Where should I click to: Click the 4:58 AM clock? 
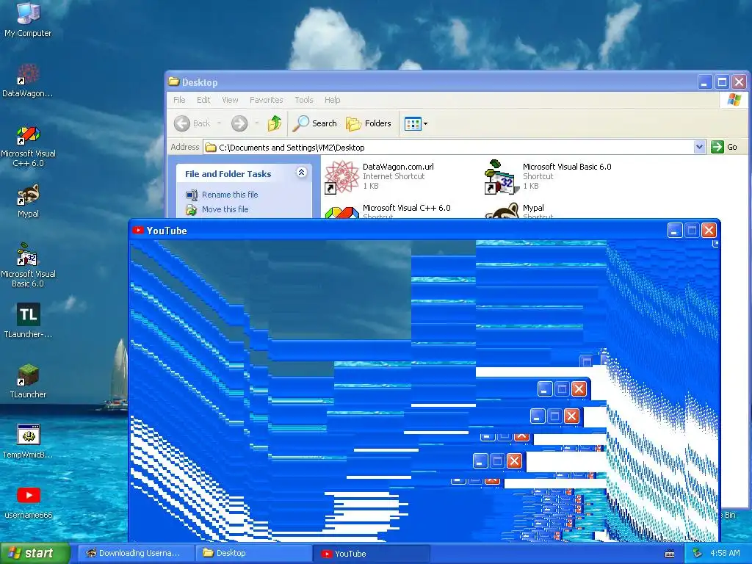point(725,553)
